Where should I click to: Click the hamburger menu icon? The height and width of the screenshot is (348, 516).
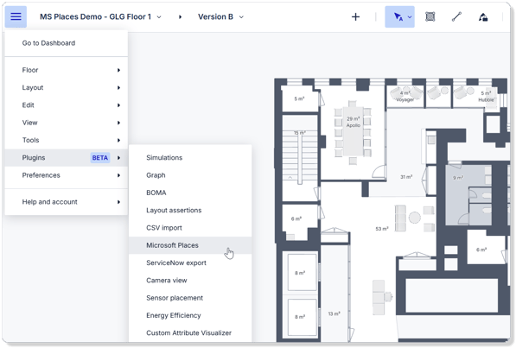[16, 16]
